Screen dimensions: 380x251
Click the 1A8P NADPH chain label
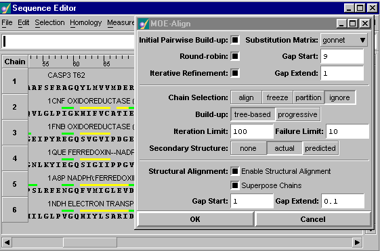click(x=91, y=178)
